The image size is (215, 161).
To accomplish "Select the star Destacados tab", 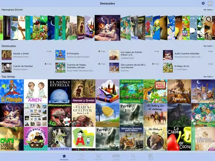I will coord(64,157).
